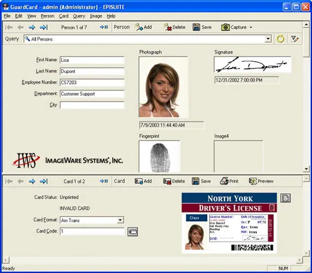Open the View menu
The height and width of the screenshot is (273, 312).
(x=32, y=16)
